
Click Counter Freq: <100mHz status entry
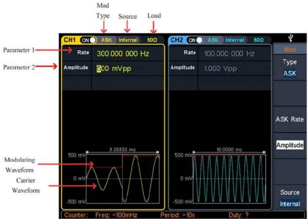point(116,215)
